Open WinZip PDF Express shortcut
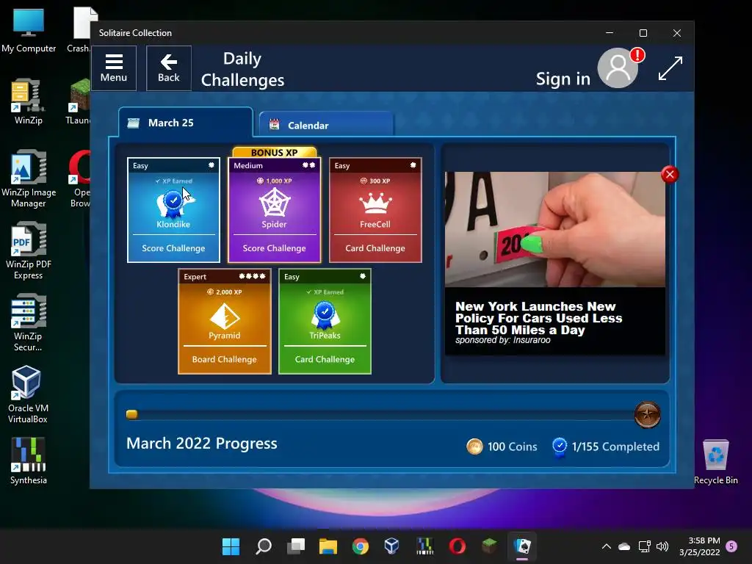Image resolution: width=752 pixels, height=564 pixels. [29, 250]
